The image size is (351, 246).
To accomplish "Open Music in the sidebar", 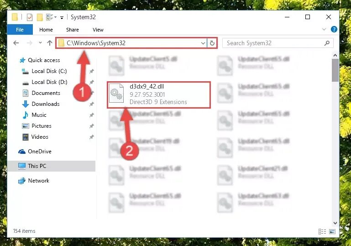I will coord(39,115).
